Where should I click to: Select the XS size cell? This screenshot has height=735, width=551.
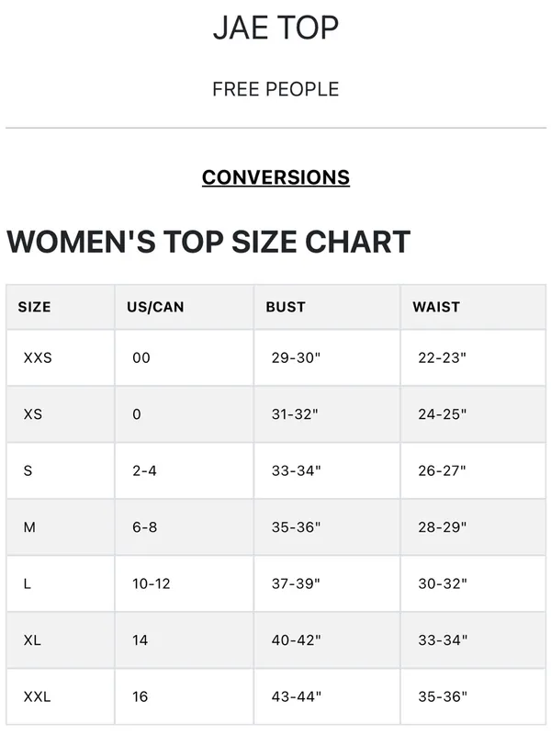point(33,414)
